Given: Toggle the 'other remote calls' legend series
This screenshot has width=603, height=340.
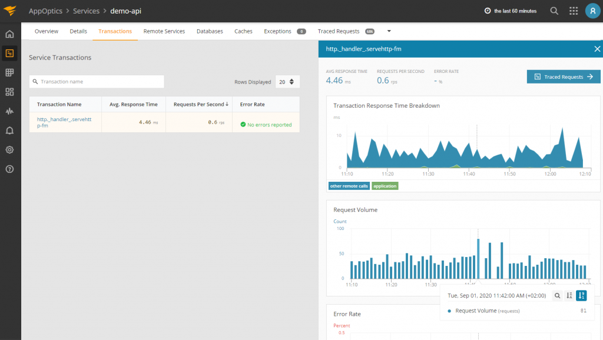Looking at the screenshot, I should point(349,186).
